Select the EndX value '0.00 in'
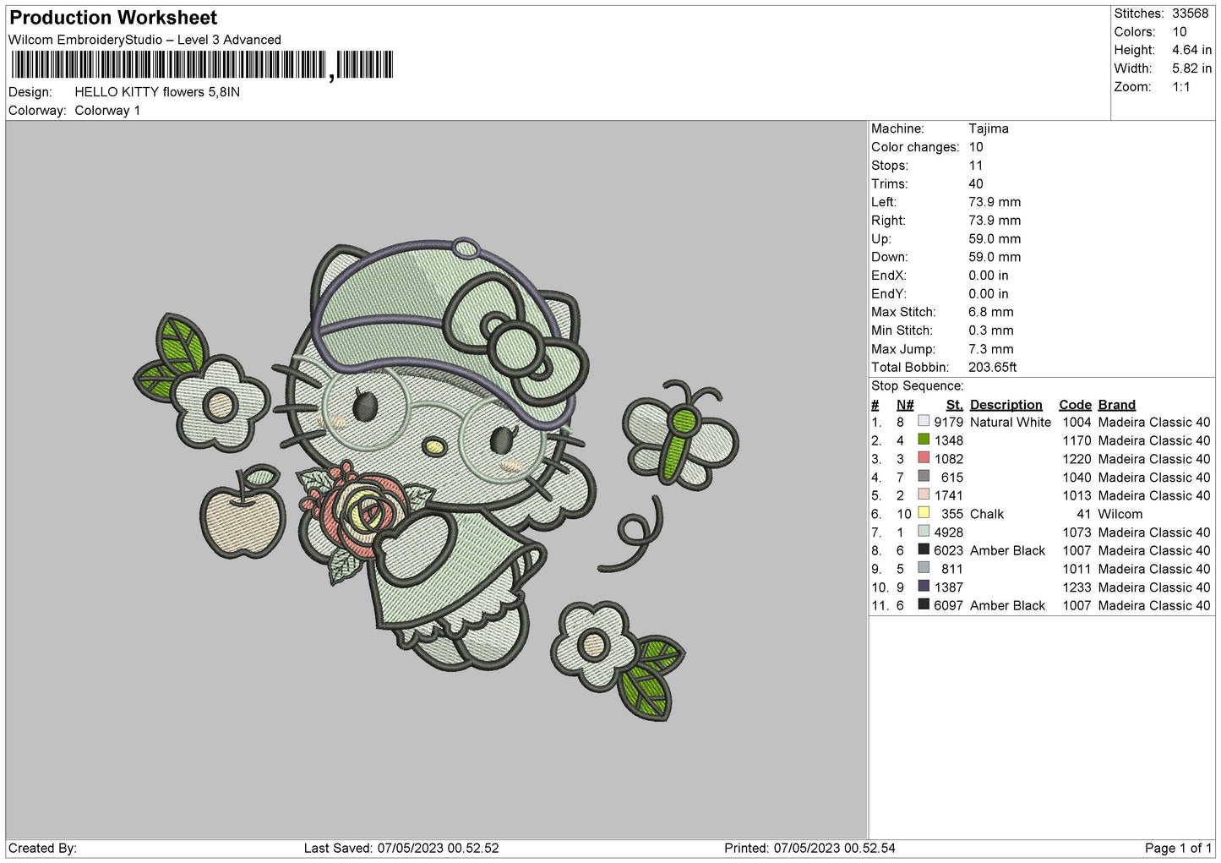 point(989,276)
